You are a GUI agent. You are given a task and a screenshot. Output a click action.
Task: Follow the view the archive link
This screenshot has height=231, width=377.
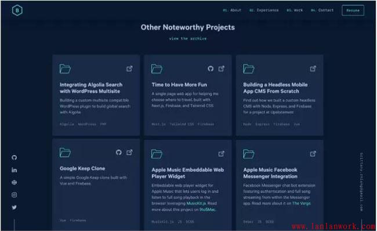pos(188,38)
